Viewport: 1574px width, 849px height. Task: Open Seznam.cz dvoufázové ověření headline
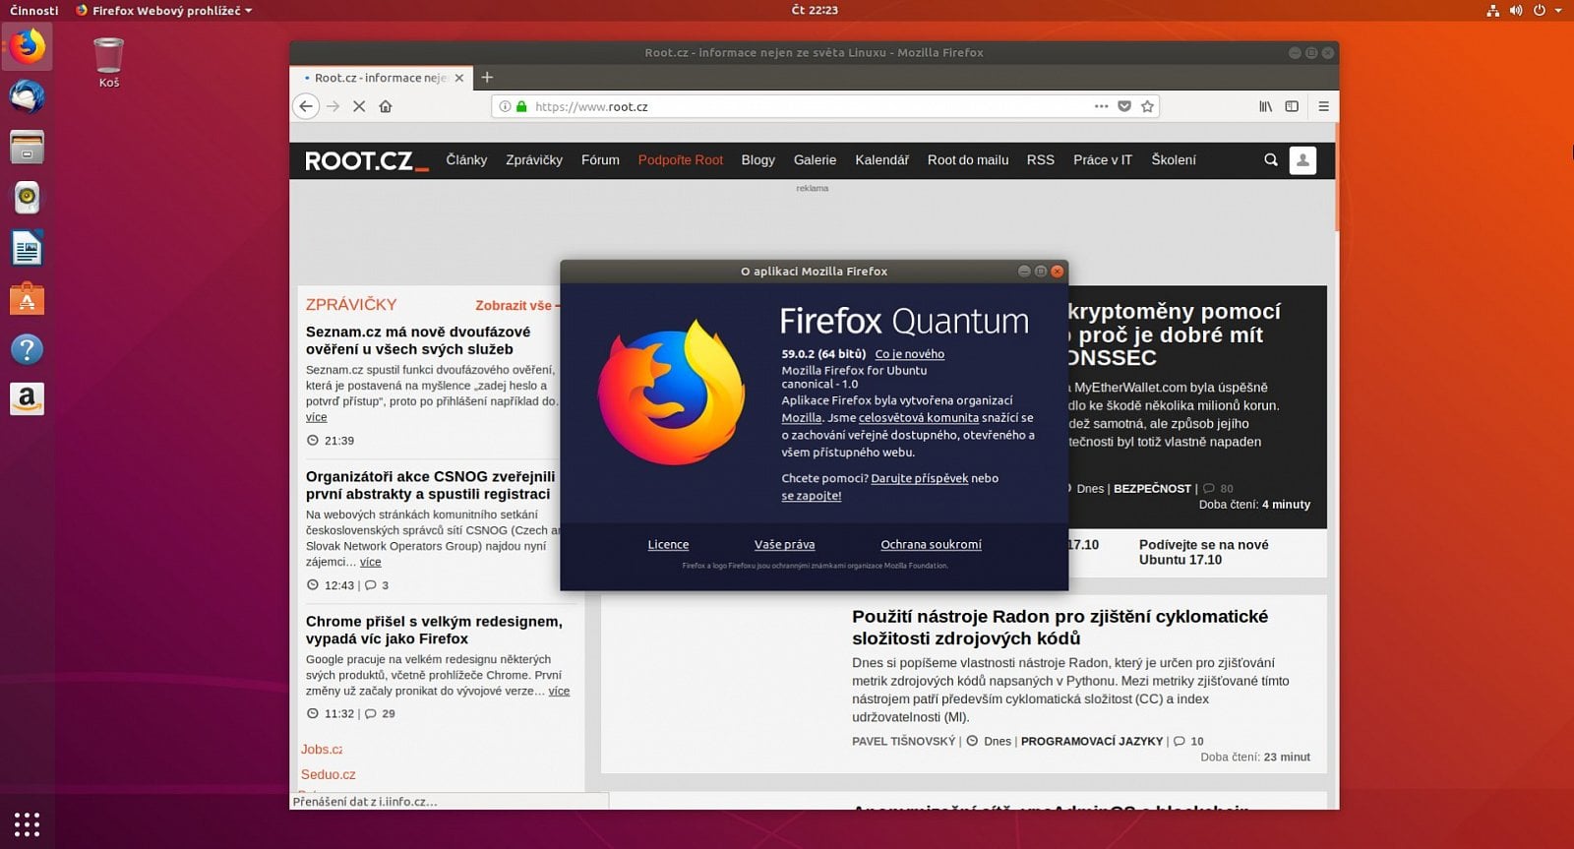point(418,340)
